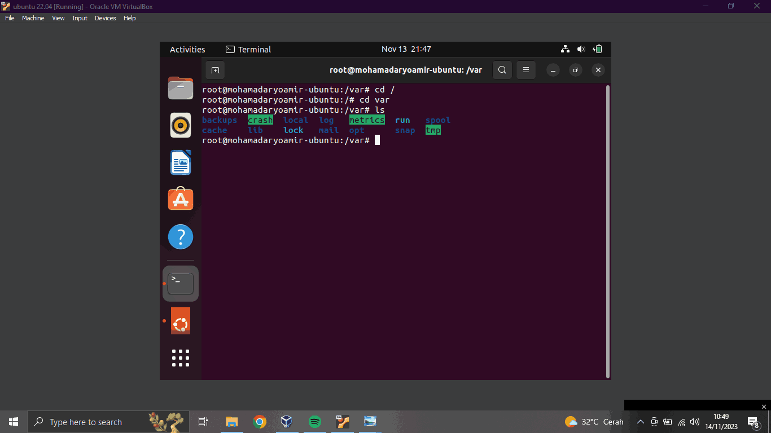Click 32°C Cerah weather widget
771x433 pixels.
(594, 422)
